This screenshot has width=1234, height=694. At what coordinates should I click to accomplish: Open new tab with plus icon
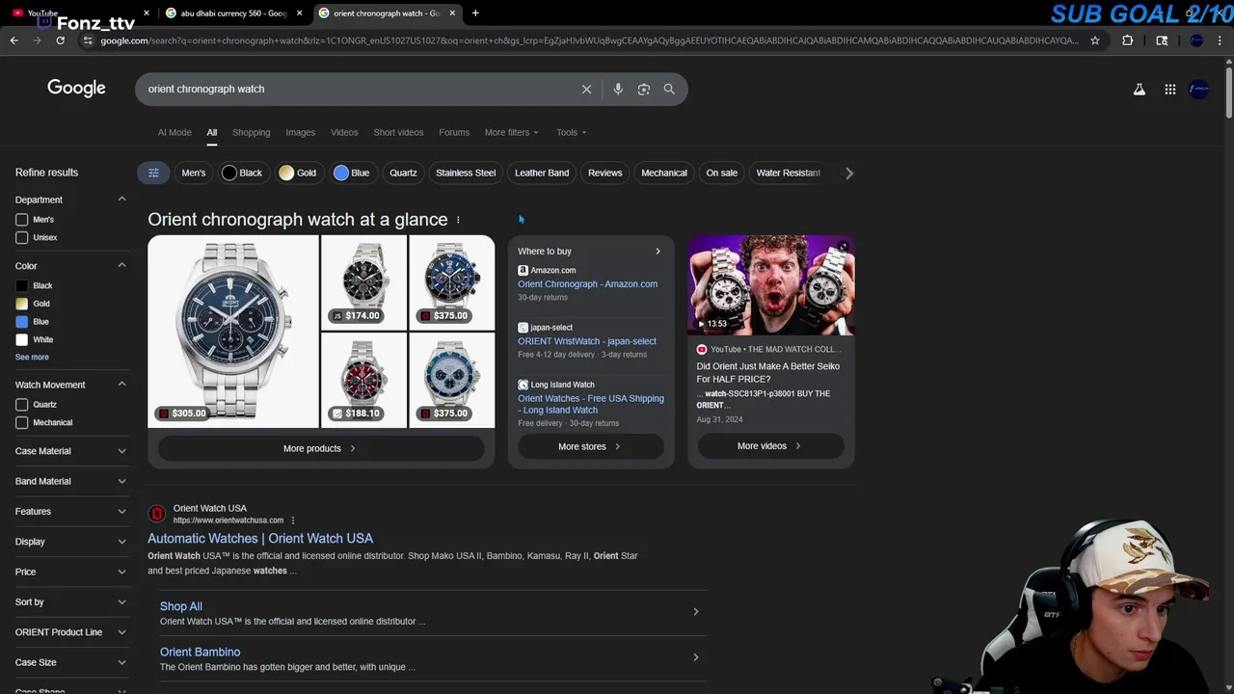tap(475, 13)
